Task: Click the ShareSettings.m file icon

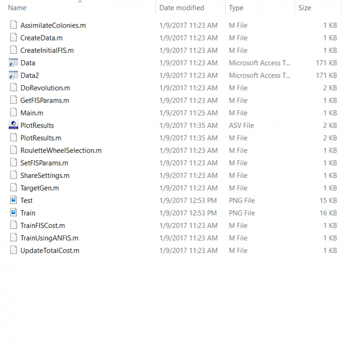Action: coord(14,175)
